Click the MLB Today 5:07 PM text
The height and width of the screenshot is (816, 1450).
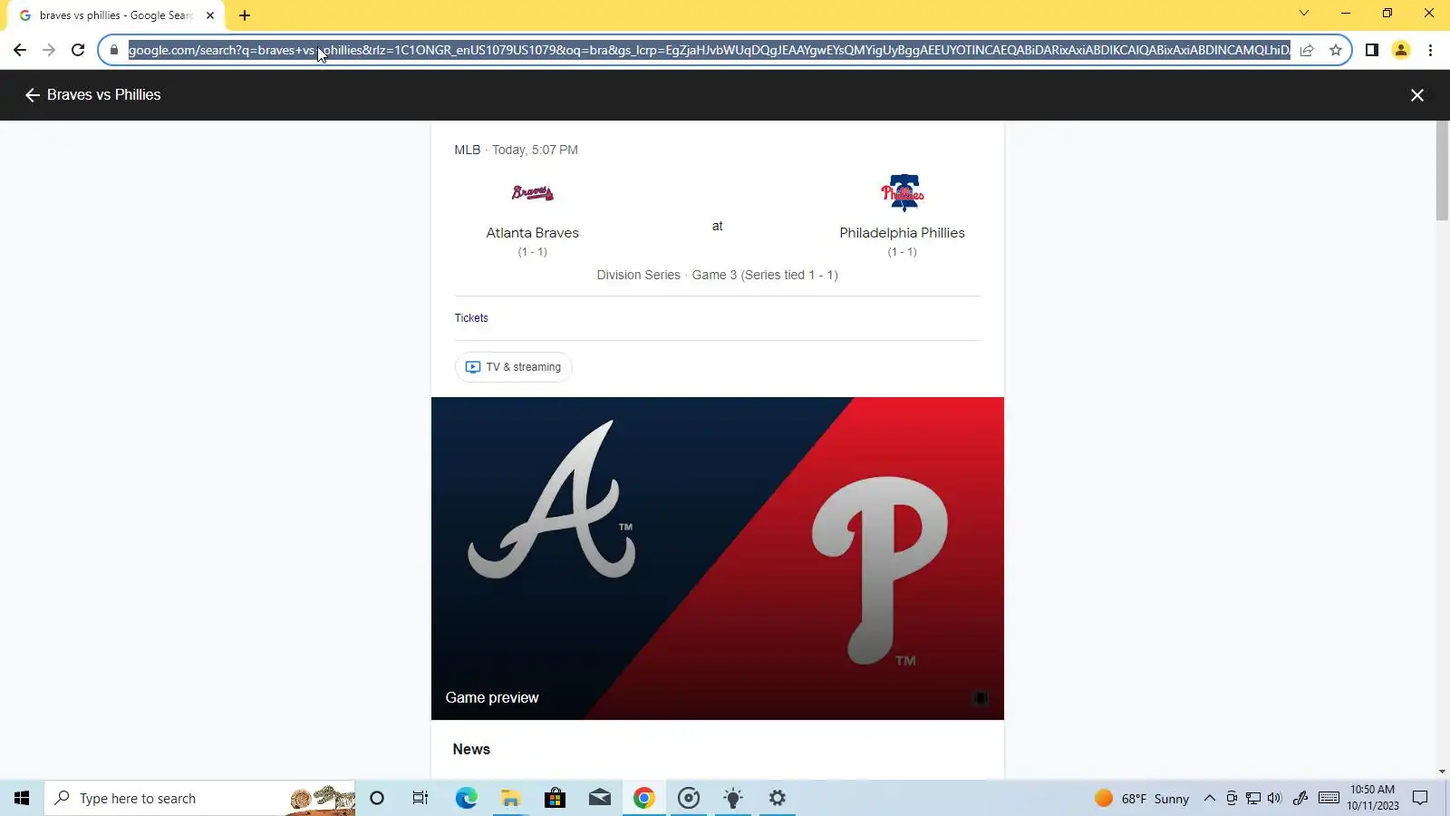pyautogui.click(x=517, y=150)
